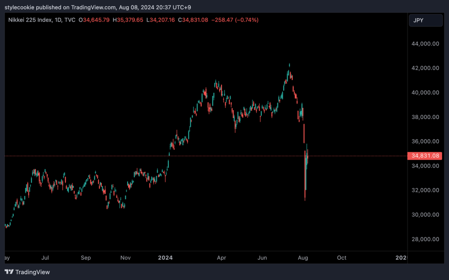Click the change value −258.47 (−0.74%)

[235, 20]
